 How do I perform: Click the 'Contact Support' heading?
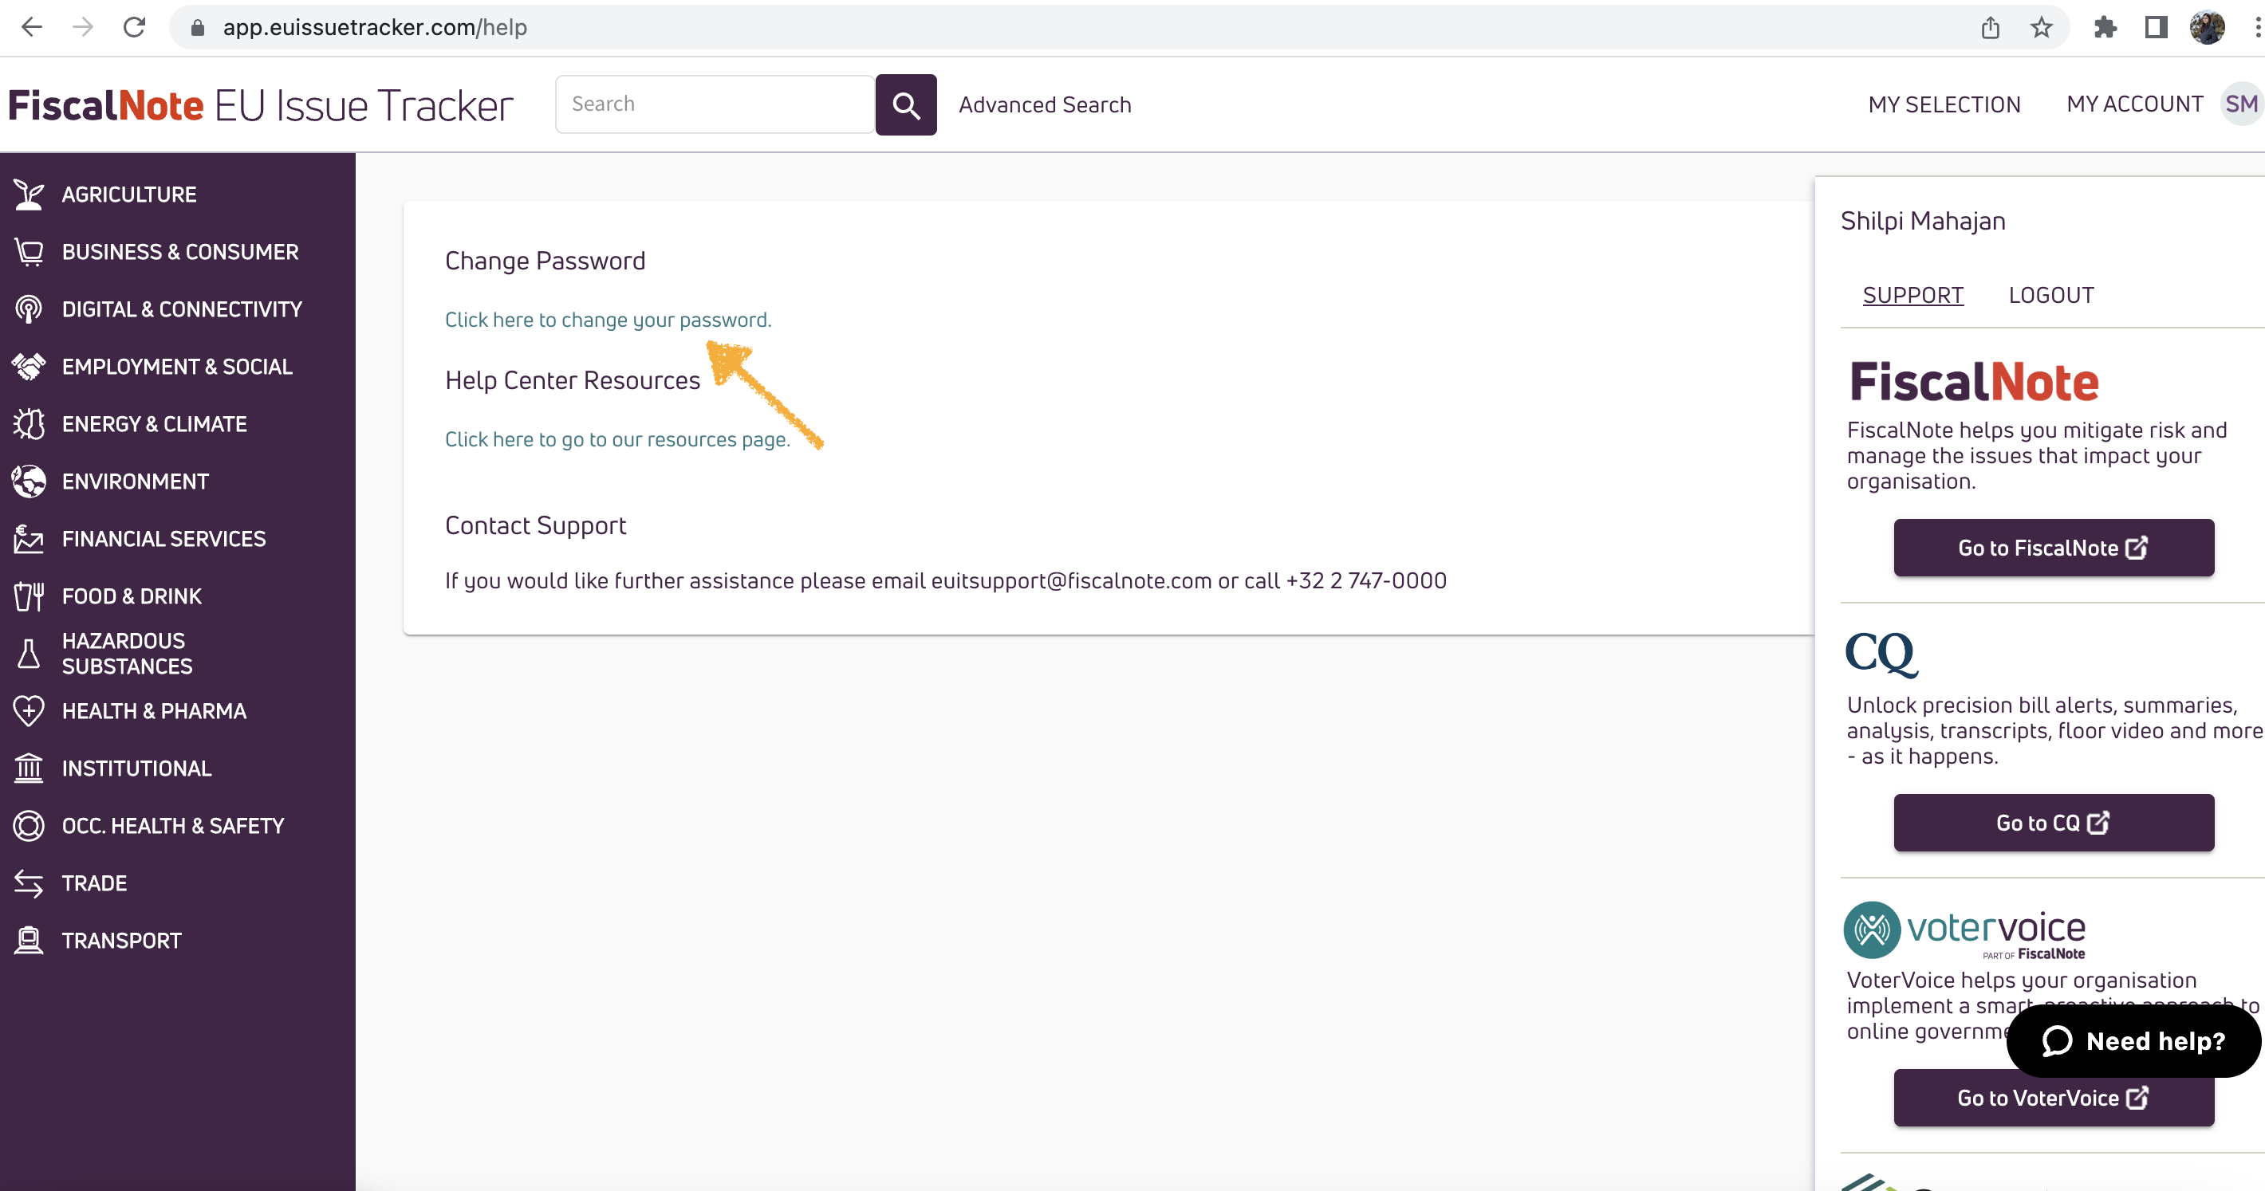pos(535,525)
